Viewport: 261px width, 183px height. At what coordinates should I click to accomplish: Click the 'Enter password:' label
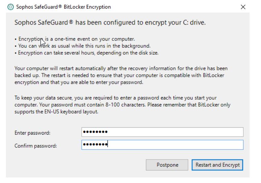(x=32, y=133)
